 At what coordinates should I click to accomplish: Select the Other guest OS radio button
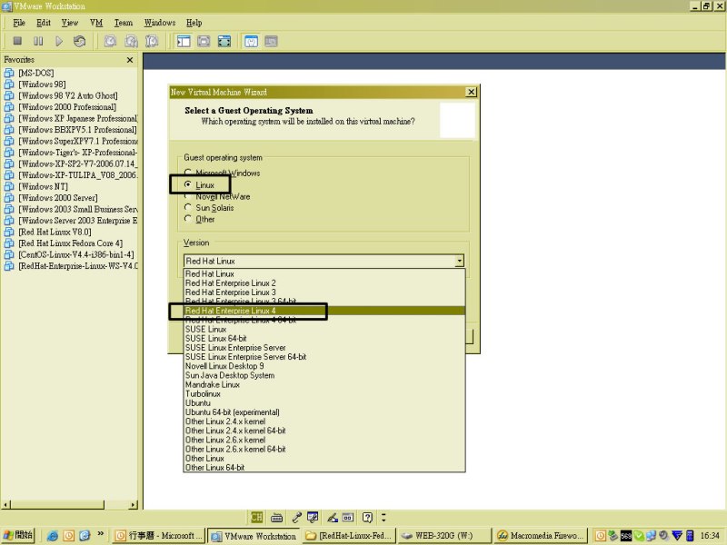point(199,219)
